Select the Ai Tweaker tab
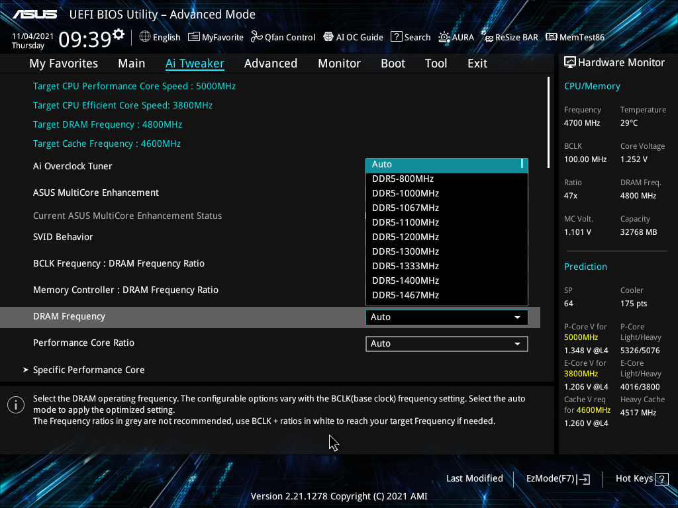Screen dimensions: 678x508 195,63
